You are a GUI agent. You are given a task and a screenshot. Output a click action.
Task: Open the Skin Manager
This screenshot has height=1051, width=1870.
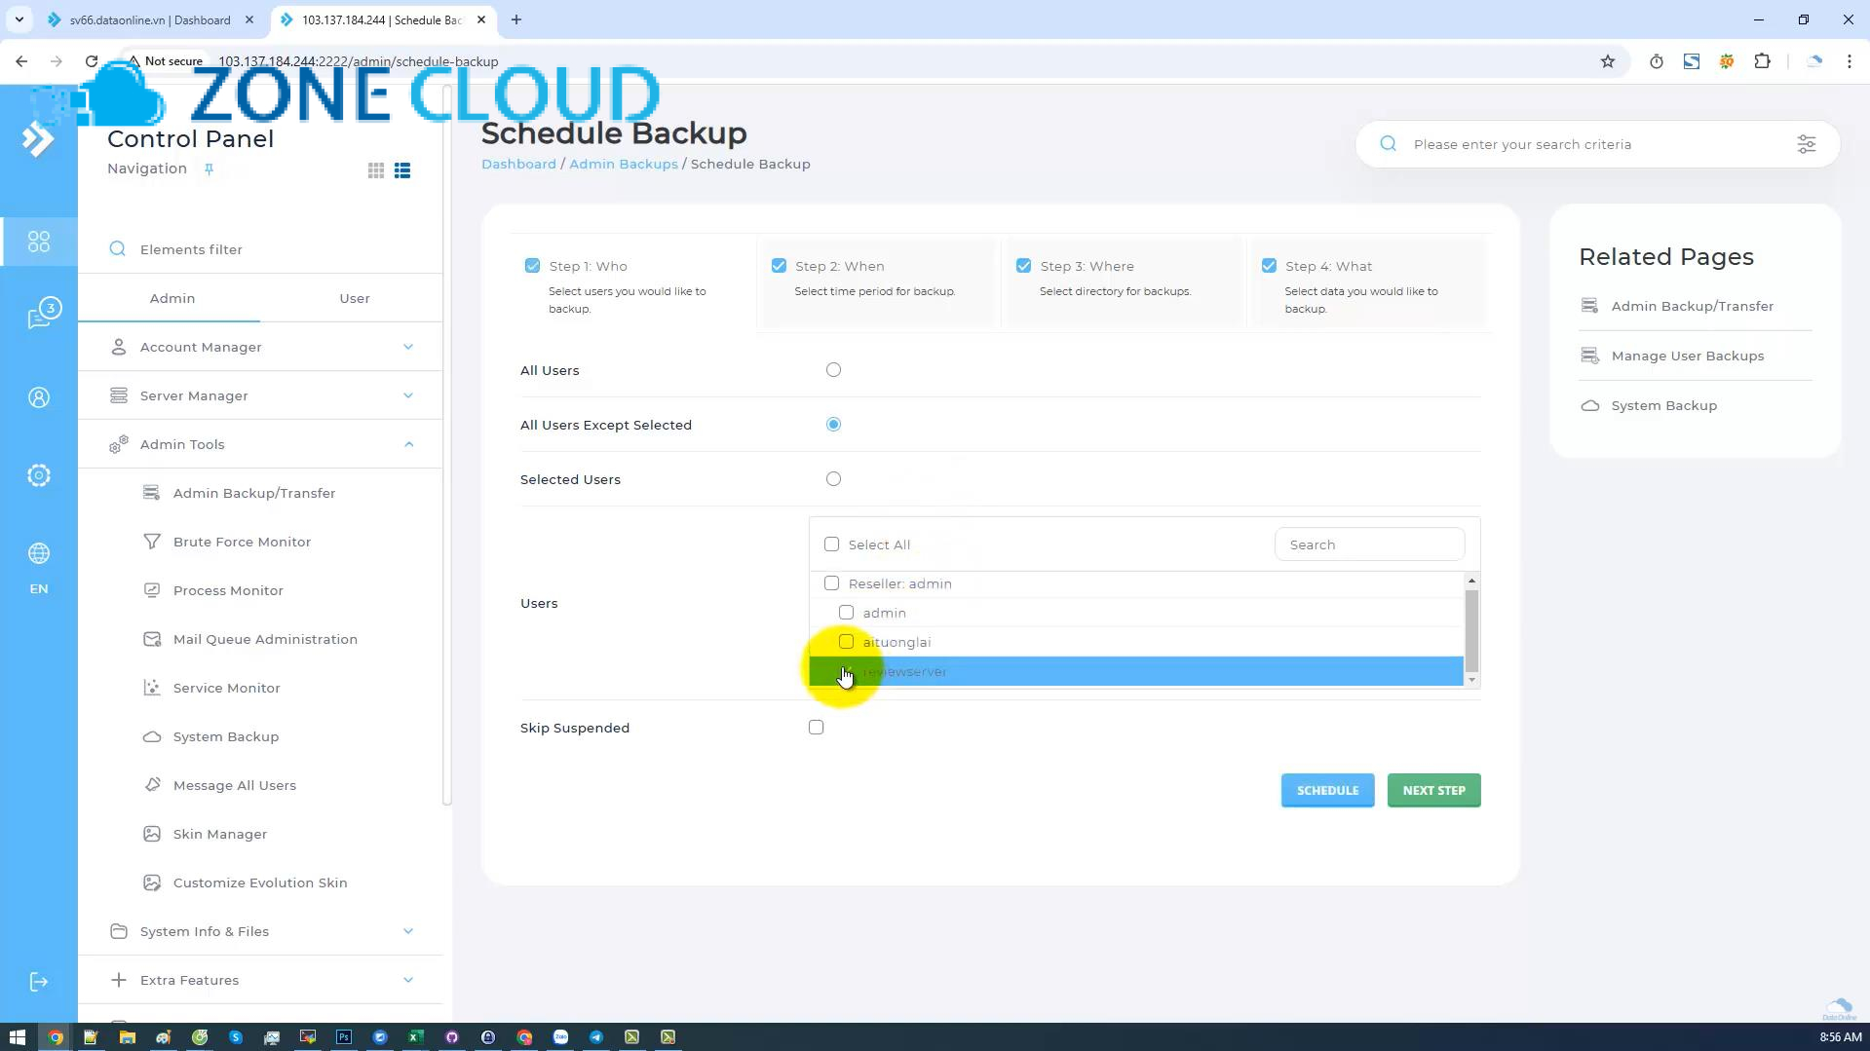tap(219, 834)
